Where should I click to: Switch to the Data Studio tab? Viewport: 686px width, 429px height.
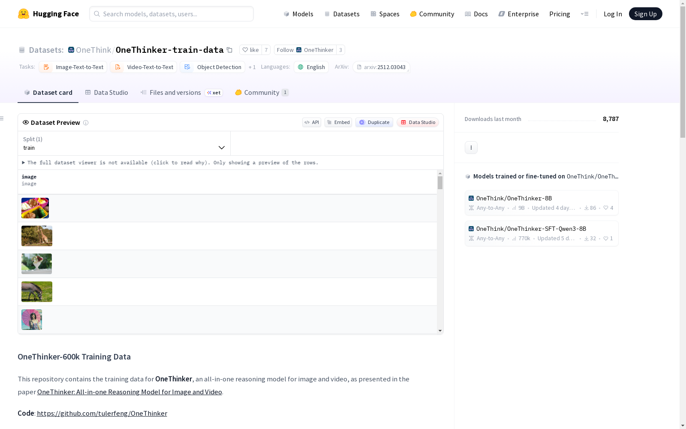[107, 93]
